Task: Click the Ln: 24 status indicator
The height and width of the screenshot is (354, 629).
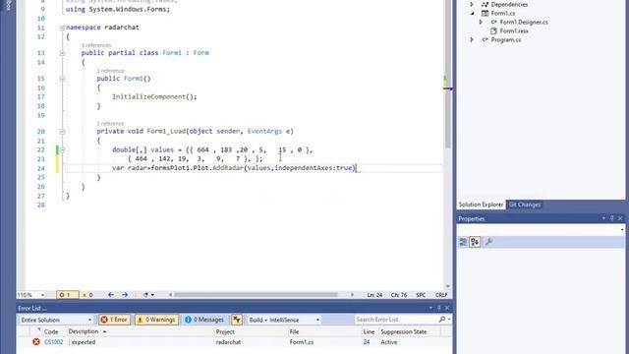Action: coord(374,295)
